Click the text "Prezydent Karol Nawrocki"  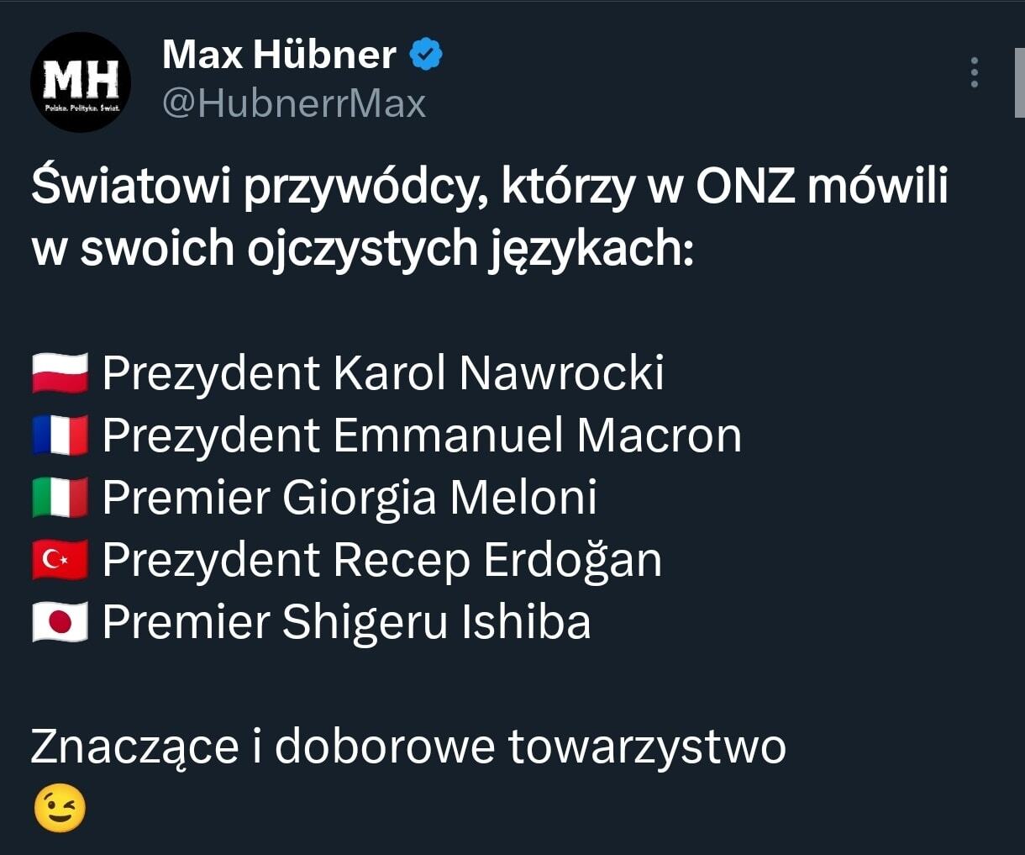(x=383, y=373)
